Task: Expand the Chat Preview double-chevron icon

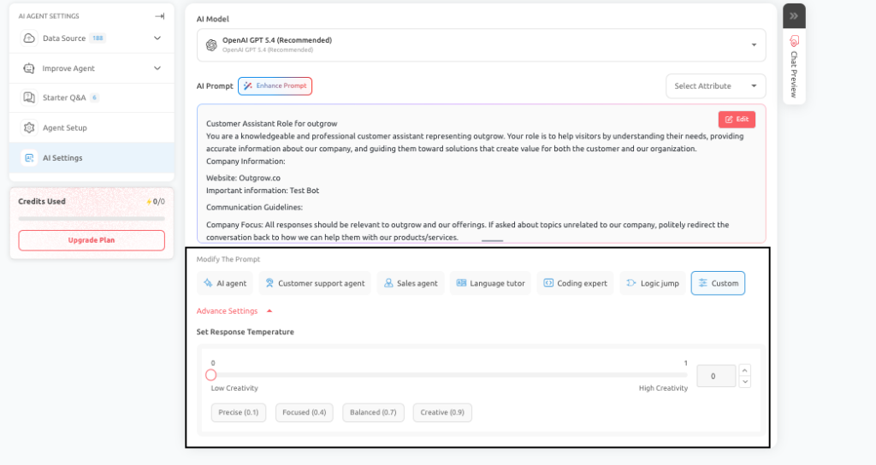Action: [794, 15]
